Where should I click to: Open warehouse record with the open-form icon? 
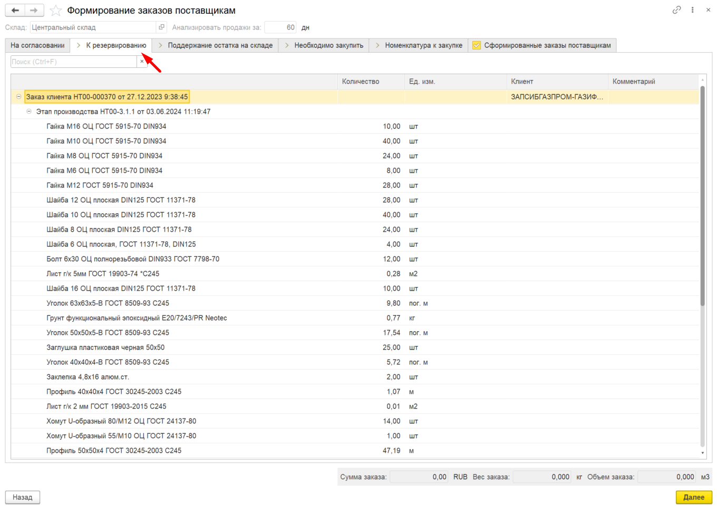pos(162,27)
